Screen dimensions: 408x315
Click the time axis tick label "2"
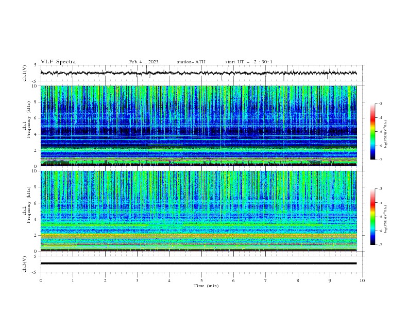pyautogui.click(x=105, y=281)
